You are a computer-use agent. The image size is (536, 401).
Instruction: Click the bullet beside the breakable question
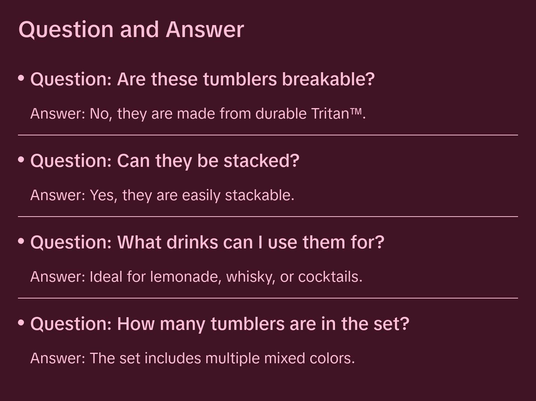(21, 78)
